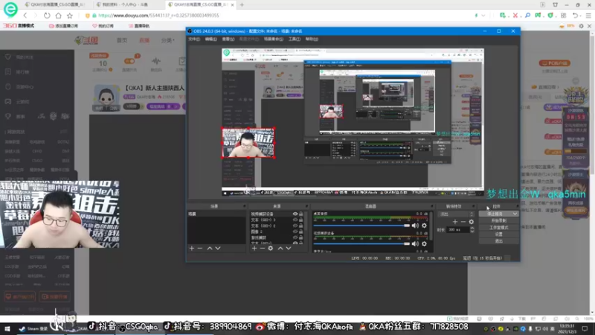Hide 视频捕获设备 source via eye icon

coord(295,214)
